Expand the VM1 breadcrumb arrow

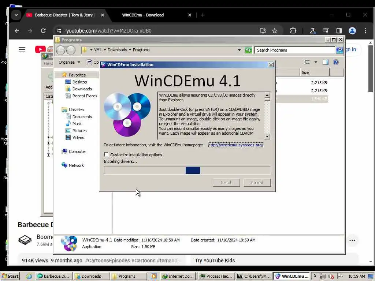[x=105, y=50]
